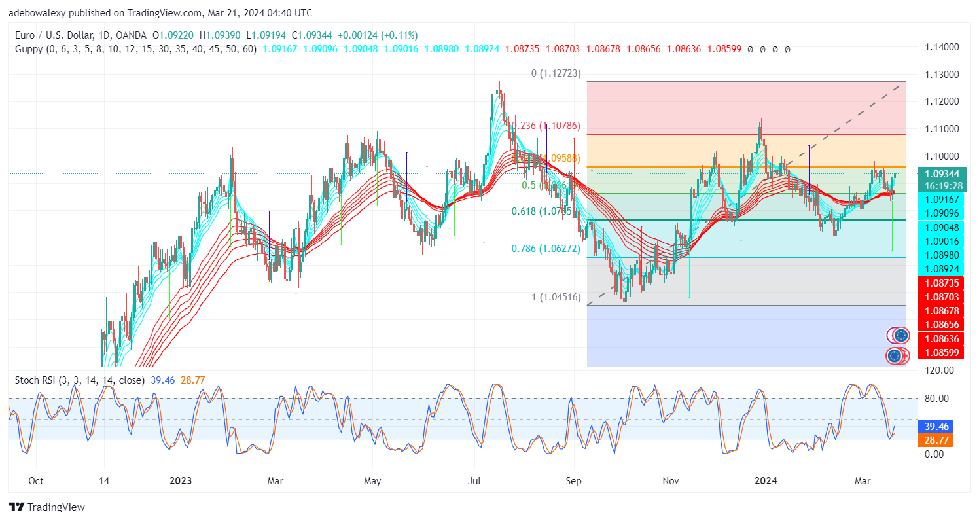Click the 1.10000 price scale label

coord(943,156)
